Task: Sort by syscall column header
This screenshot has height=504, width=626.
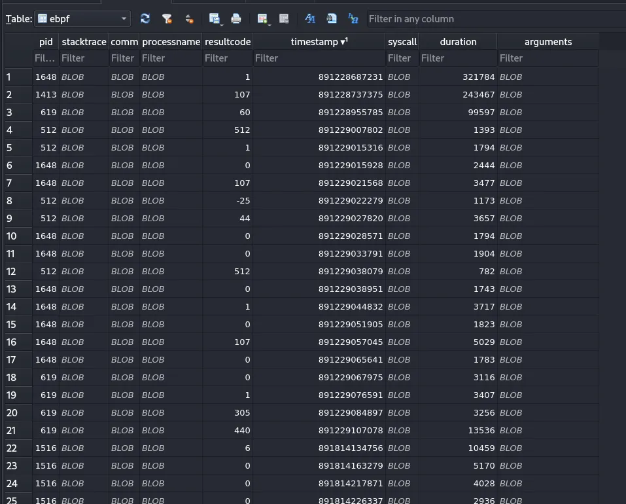Action: [x=402, y=42]
